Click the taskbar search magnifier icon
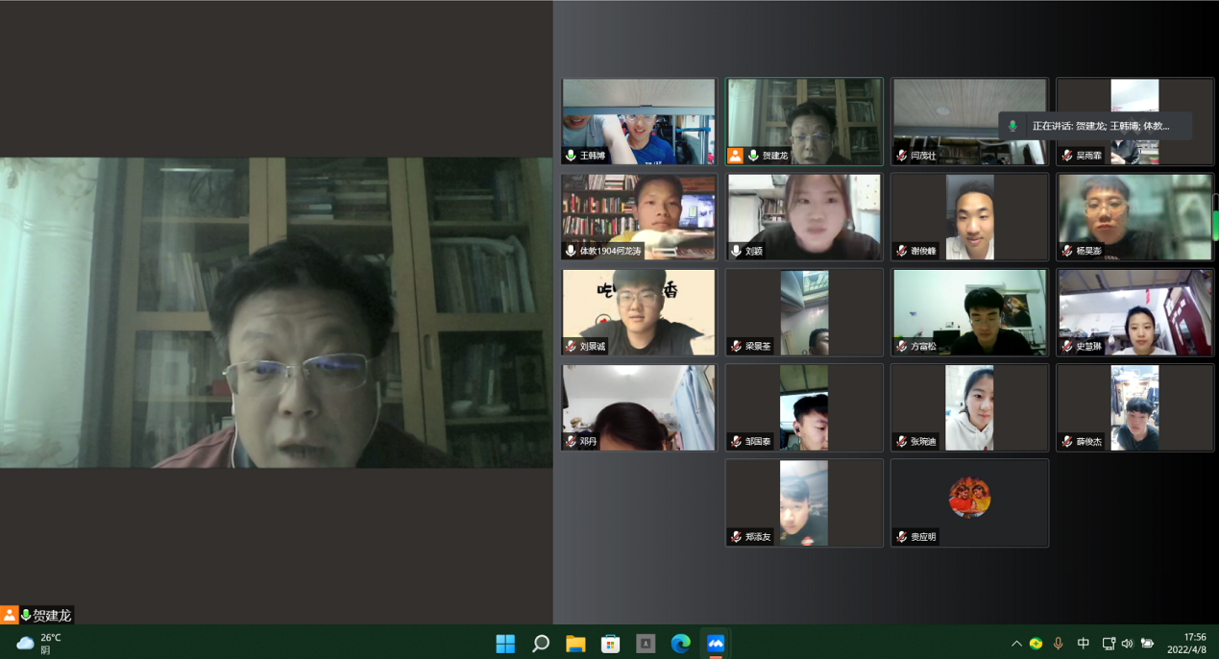The image size is (1219, 659). 541,644
